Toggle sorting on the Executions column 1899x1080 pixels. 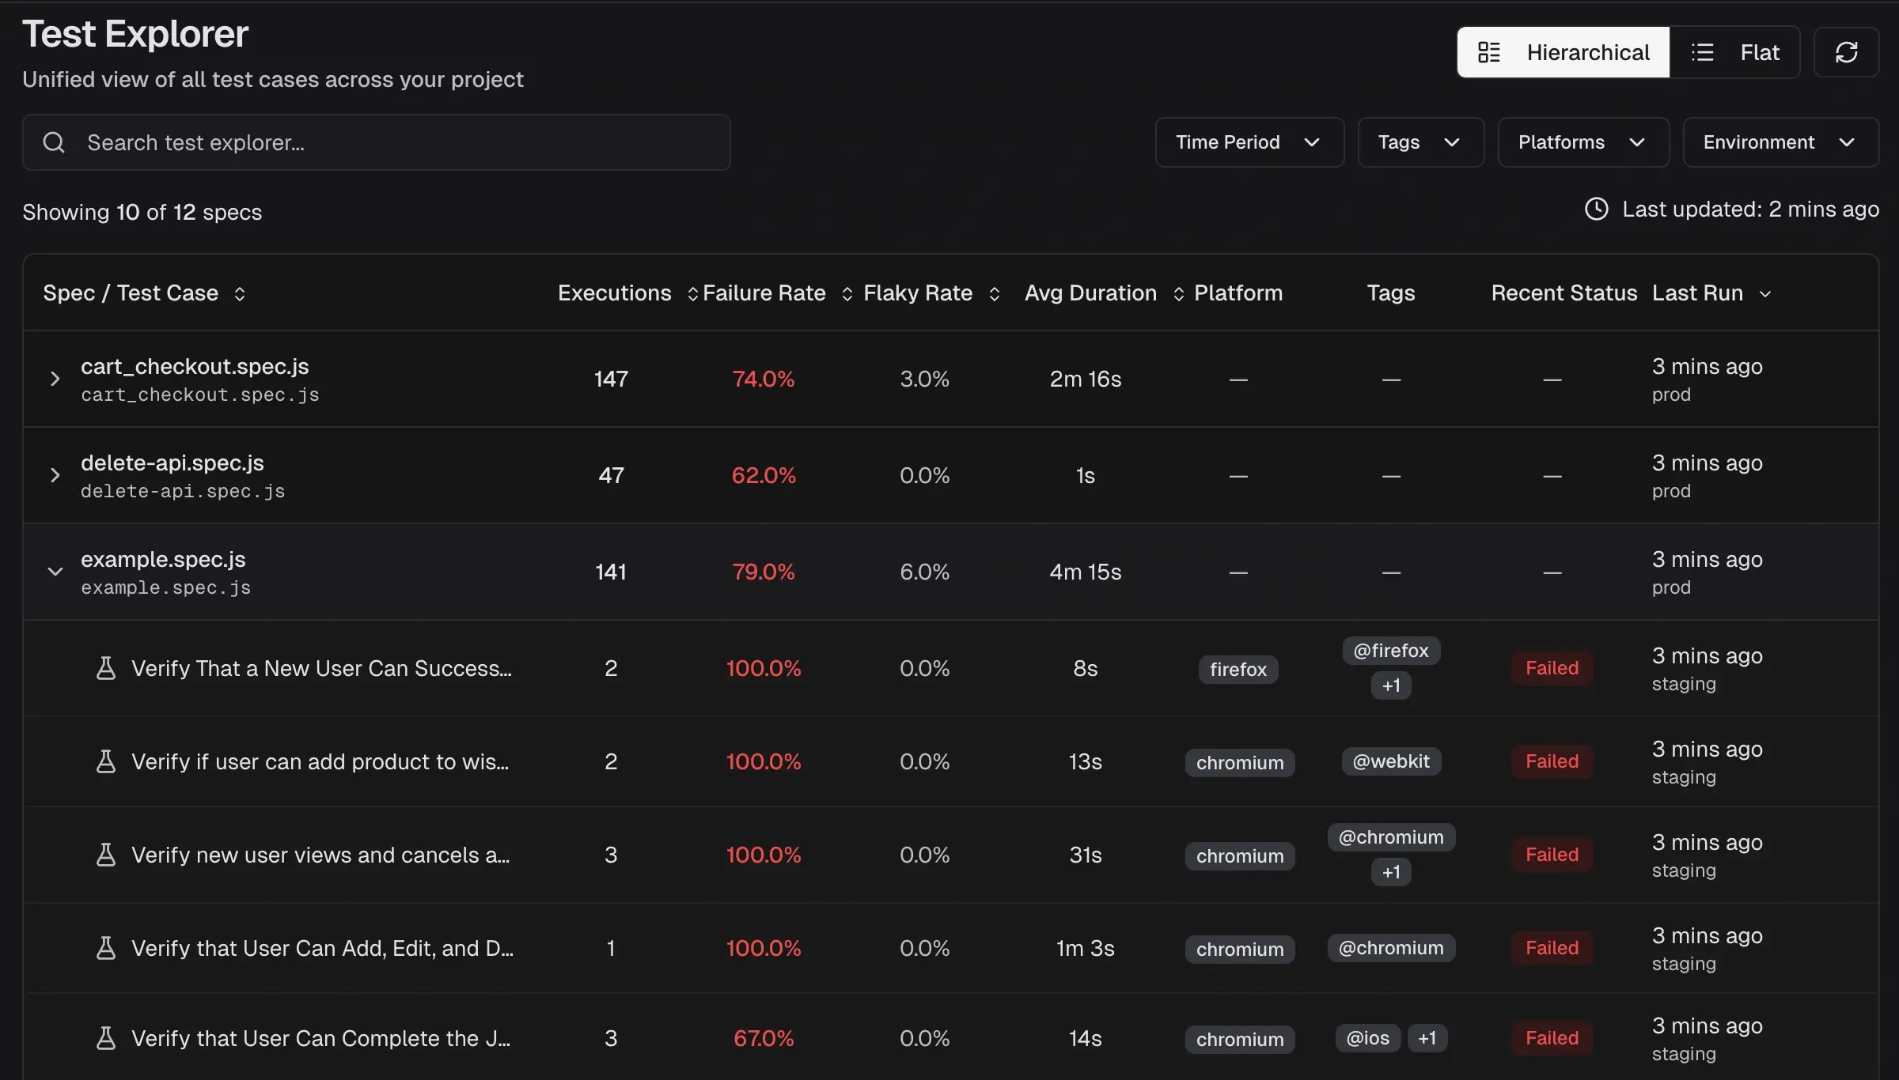pos(692,293)
